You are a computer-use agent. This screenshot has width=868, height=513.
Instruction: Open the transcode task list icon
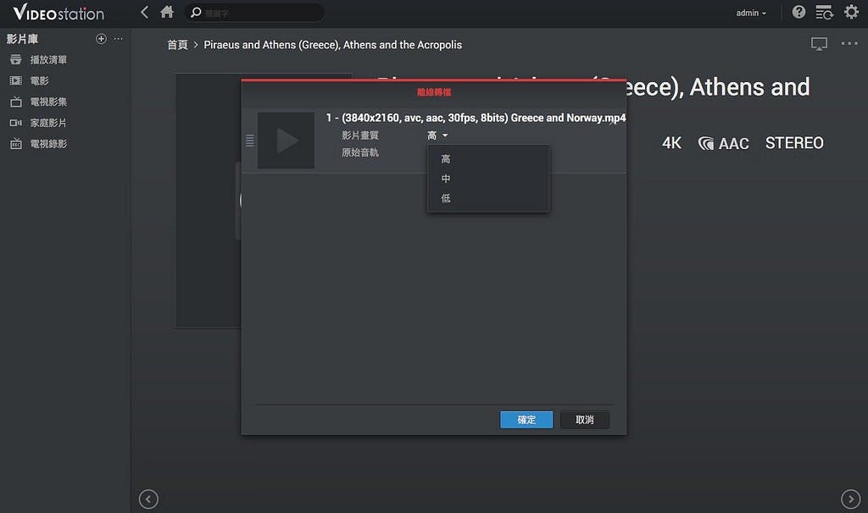point(824,12)
